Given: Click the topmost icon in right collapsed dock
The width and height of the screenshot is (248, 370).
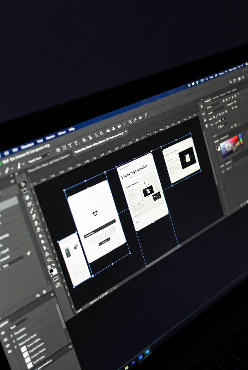Looking at the screenshot, I should pyautogui.click(x=201, y=106).
